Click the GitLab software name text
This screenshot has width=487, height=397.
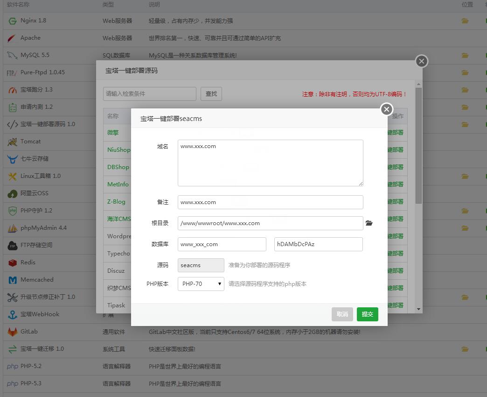pyautogui.click(x=29, y=332)
